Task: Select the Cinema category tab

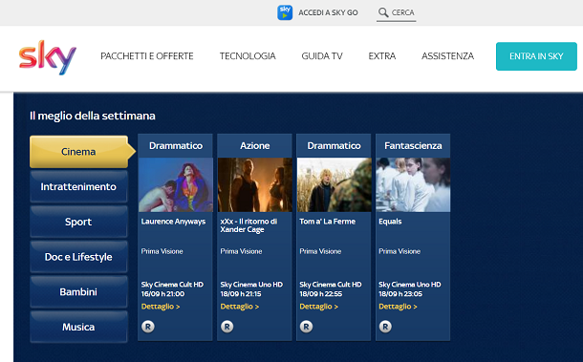Action: (x=78, y=152)
